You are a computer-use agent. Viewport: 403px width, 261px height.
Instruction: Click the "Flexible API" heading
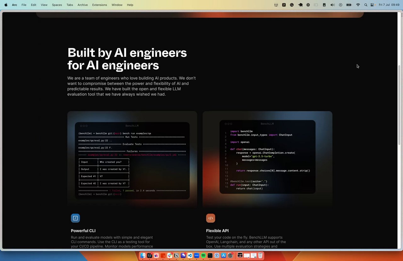point(218,231)
